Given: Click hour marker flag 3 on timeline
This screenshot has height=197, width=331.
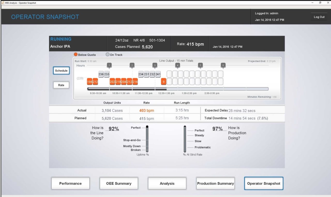Looking at the screenshot, I should tap(155, 65).
